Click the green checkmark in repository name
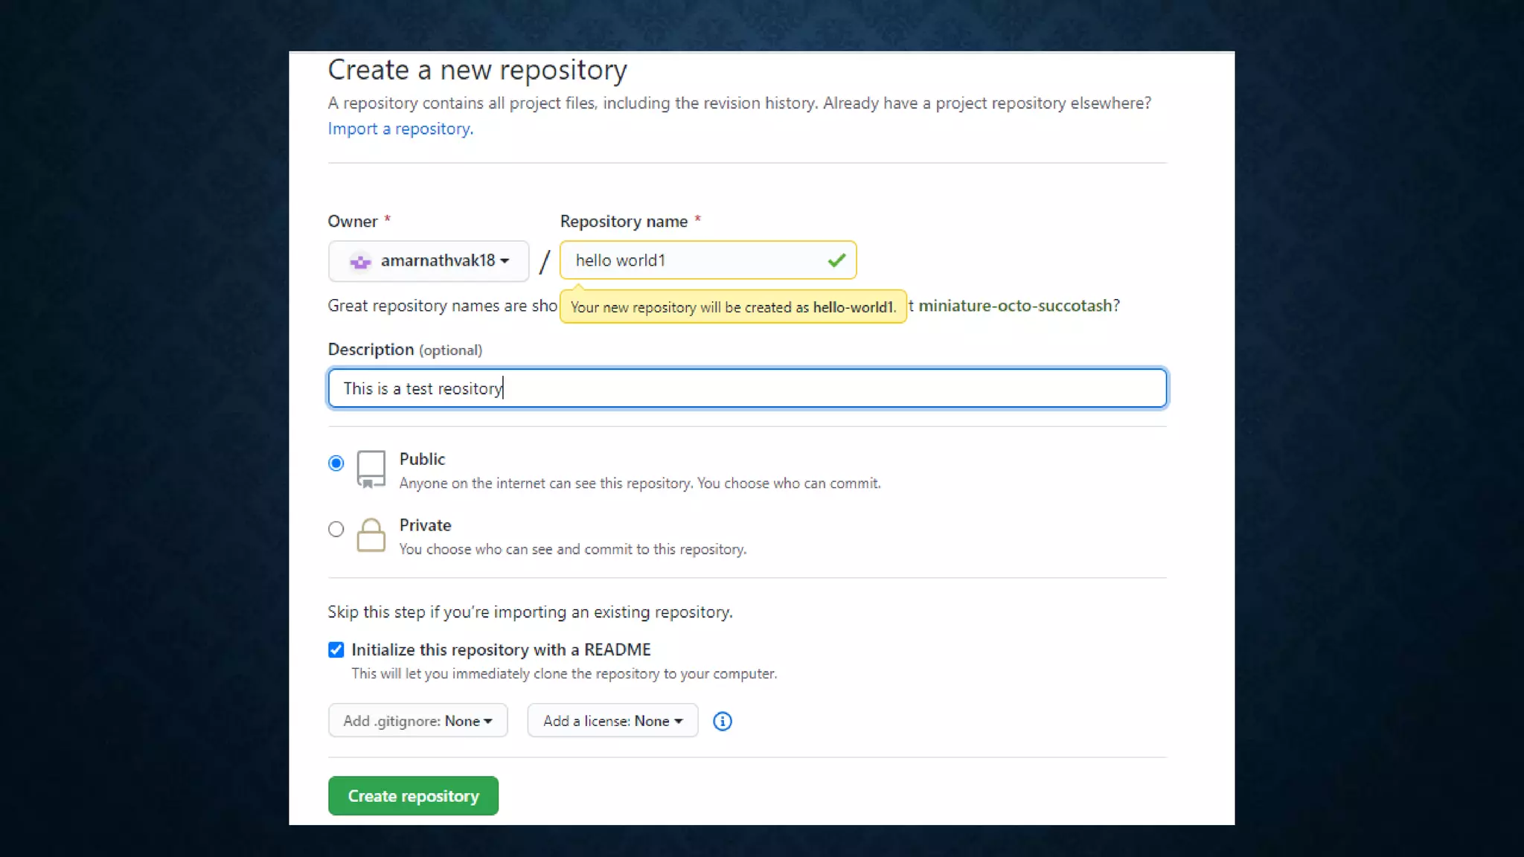The image size is (1524, 857). [836, 260]
